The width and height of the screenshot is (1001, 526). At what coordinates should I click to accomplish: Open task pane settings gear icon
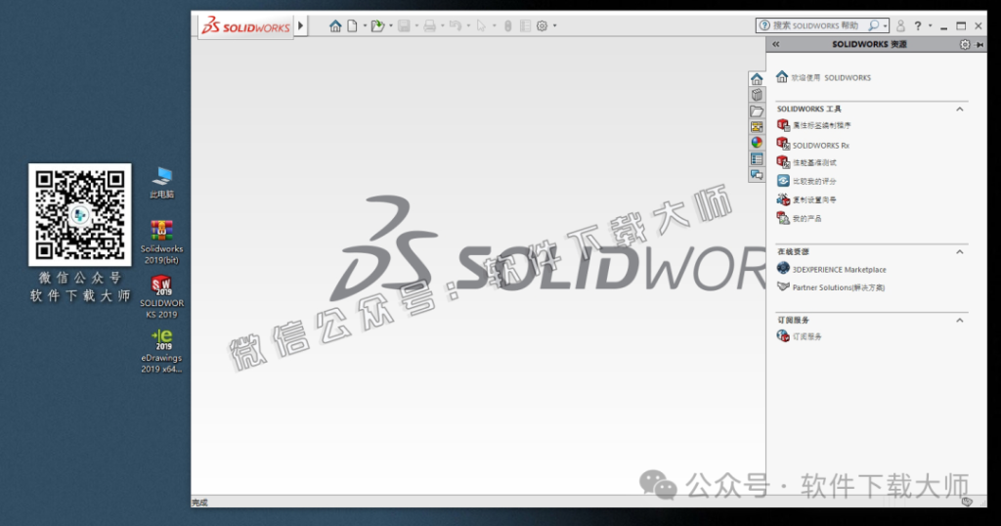coord(965,44)
